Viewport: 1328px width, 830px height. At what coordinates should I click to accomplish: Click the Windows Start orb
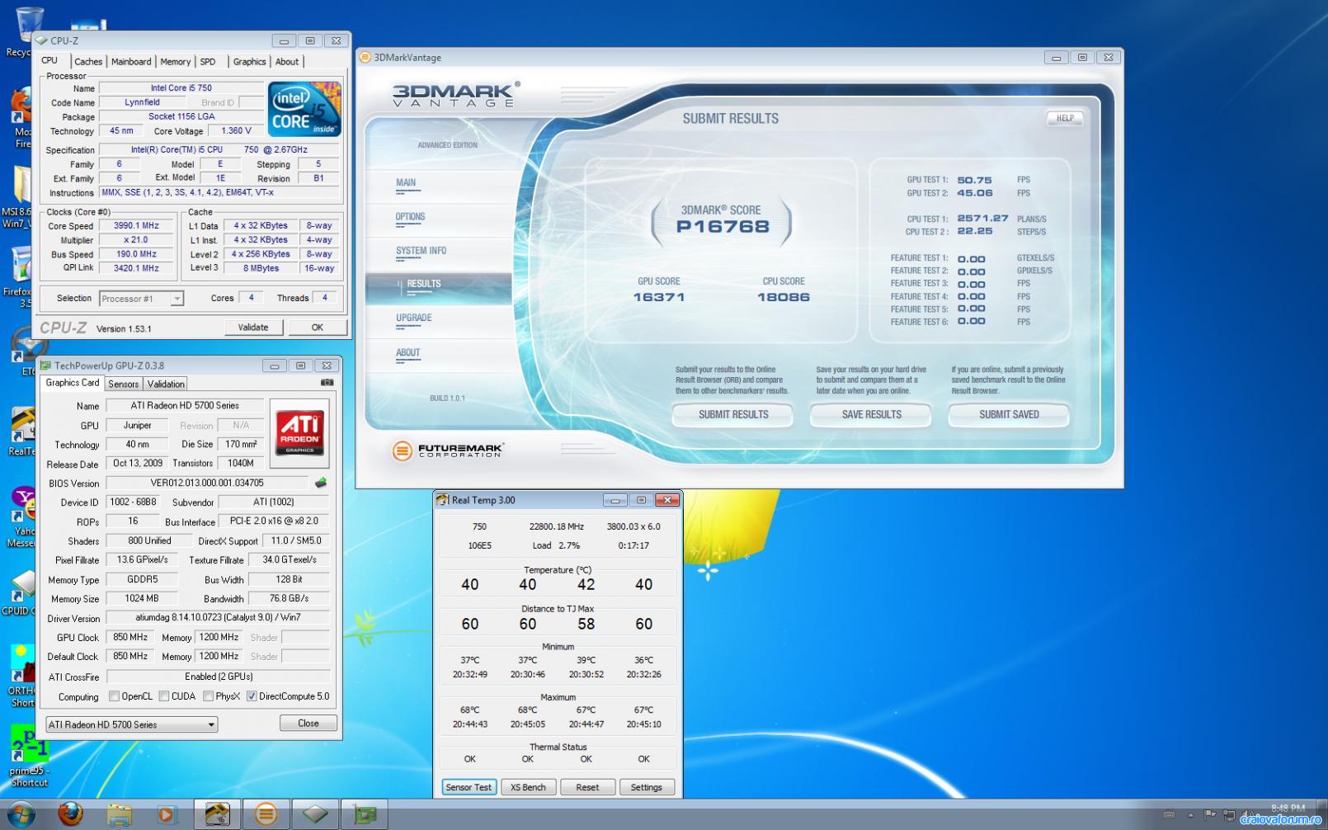coord(22,814)
